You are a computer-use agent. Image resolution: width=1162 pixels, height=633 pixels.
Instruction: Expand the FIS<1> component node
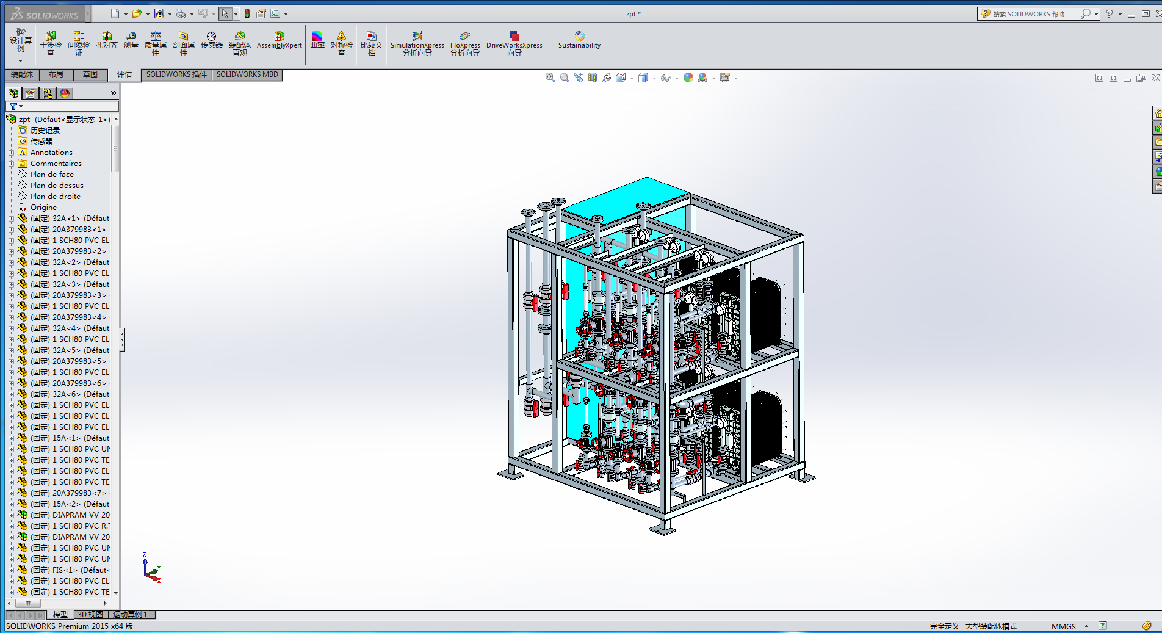pyautogui.click(x=11, y=570)
